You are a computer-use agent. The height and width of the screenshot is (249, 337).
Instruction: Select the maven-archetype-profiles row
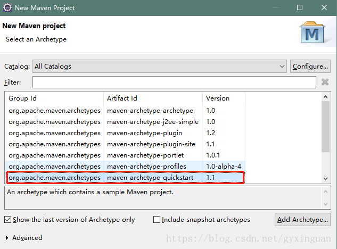point(125,167)
